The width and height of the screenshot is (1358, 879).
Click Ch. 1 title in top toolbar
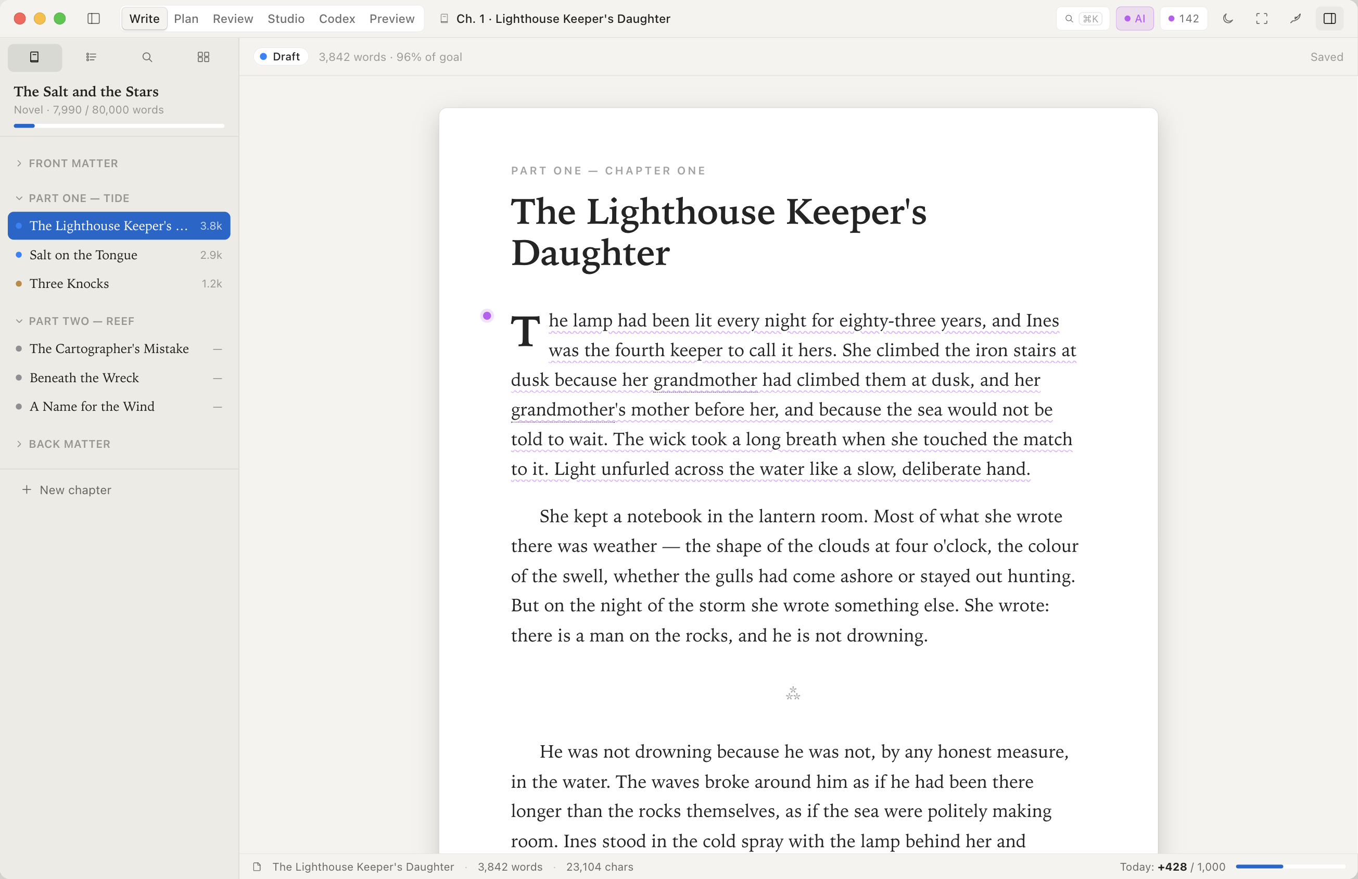click(x=563, y=19)
